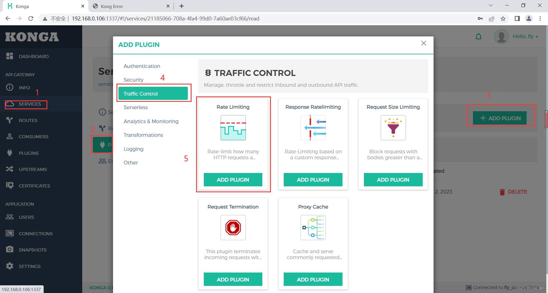The image size is (548, 293).
Task: Open the Dashboard sidebar link
Action: pos(34,56)
